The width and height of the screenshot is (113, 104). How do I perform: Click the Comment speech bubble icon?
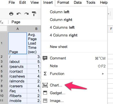click(x=45, y=58)
